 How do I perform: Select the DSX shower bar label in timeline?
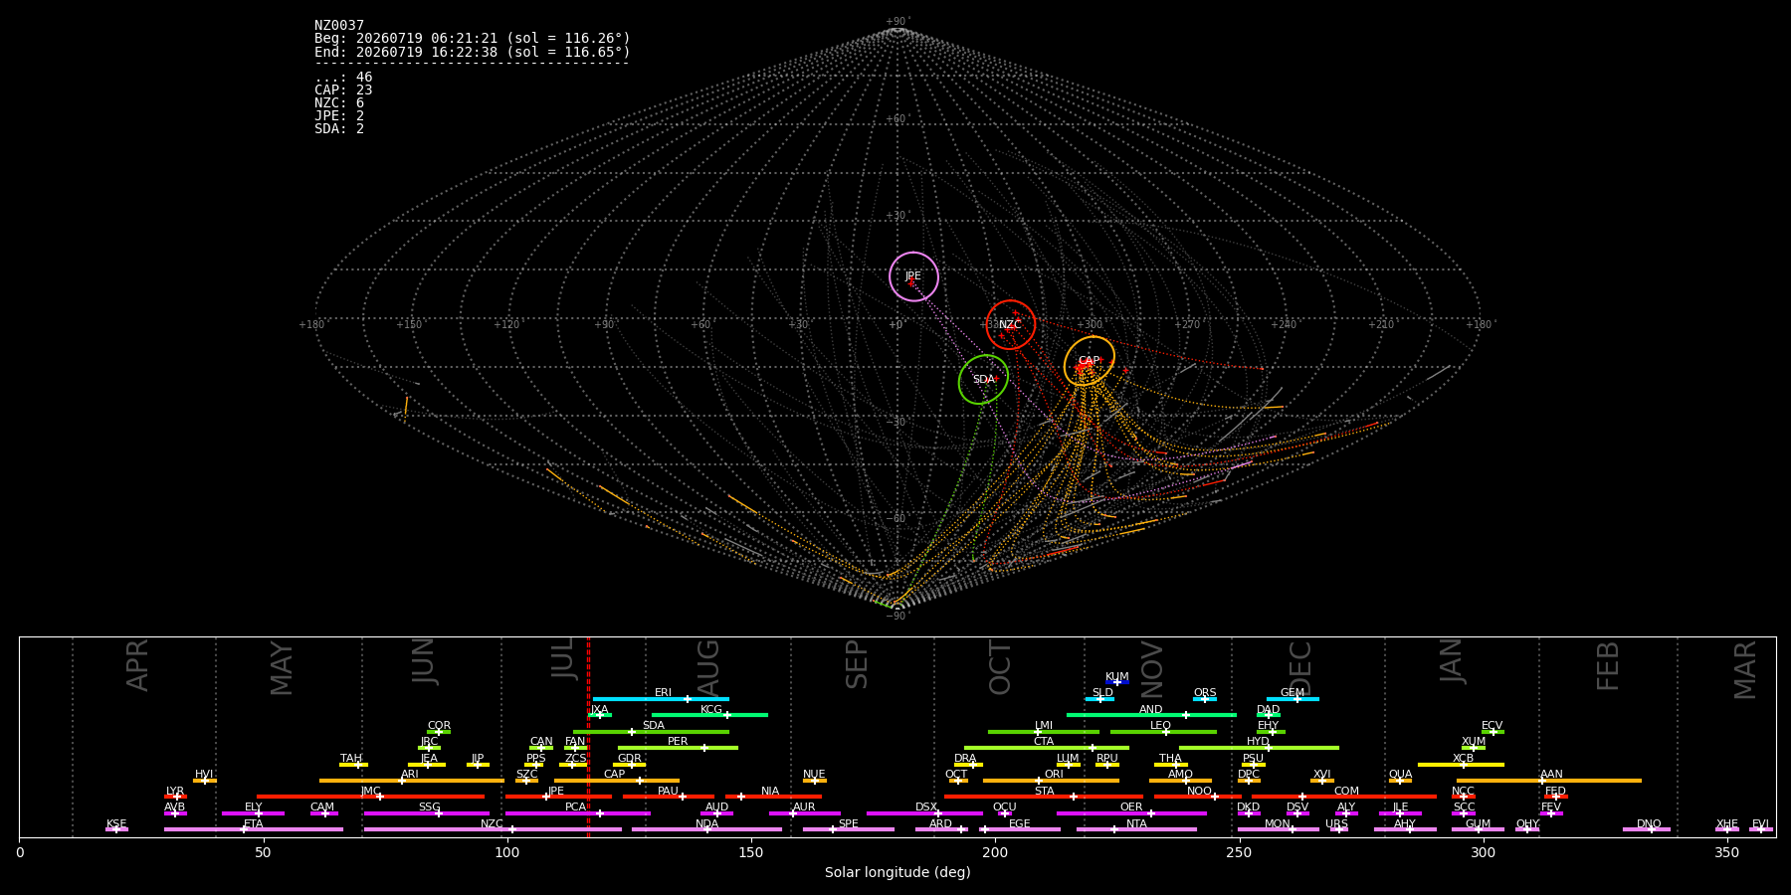(x=926, y=807)
